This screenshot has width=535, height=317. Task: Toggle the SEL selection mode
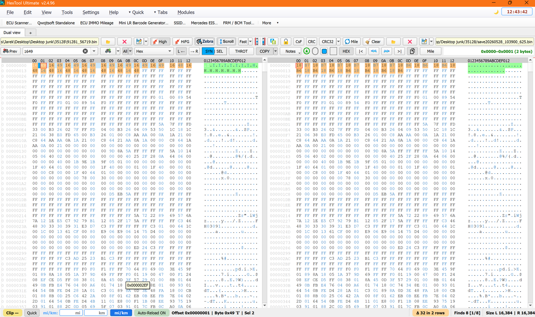220,51
